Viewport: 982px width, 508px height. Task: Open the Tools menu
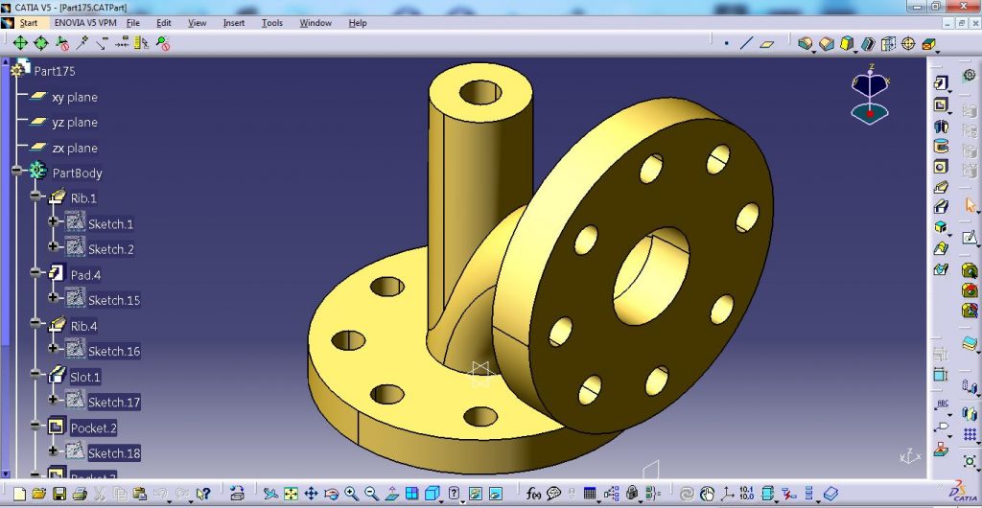point(271,23)
